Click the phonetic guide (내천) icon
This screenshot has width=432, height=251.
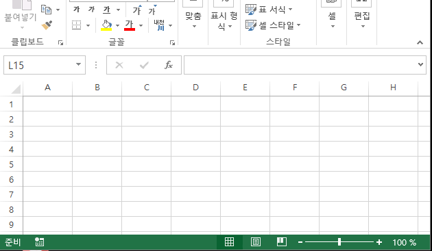pyautogui.click(x=159, y=25)
